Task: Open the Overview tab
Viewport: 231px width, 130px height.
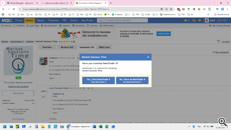Action: click(x=47, y=47)
